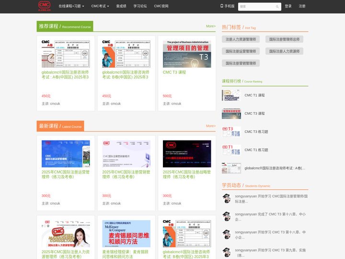Screen dimensions: 345x259
Task: Open 2025年CMC国际注册运营管理师 title link
Action: pyautogui.click(x=66, y=174)
